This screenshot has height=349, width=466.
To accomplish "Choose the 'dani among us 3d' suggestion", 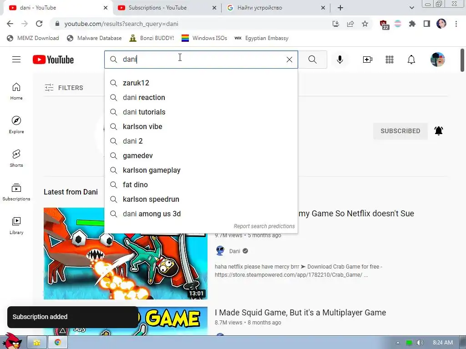I will point(201,214).
